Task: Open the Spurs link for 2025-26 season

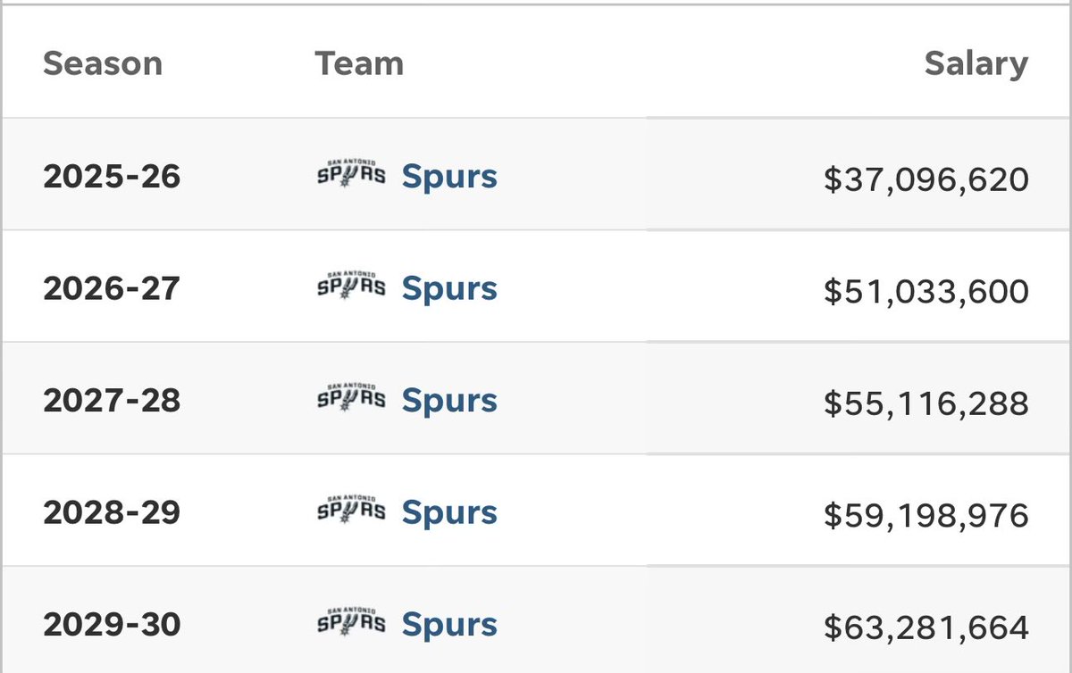Action: click(x=449, y=177)
